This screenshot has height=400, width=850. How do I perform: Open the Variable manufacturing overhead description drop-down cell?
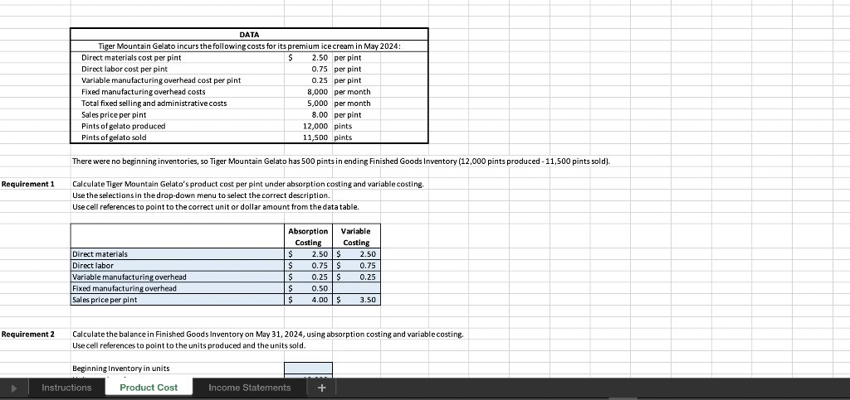coord(178,277)
